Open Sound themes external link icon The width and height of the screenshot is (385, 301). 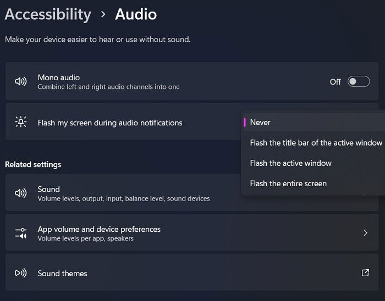click(x=365, y=273)
